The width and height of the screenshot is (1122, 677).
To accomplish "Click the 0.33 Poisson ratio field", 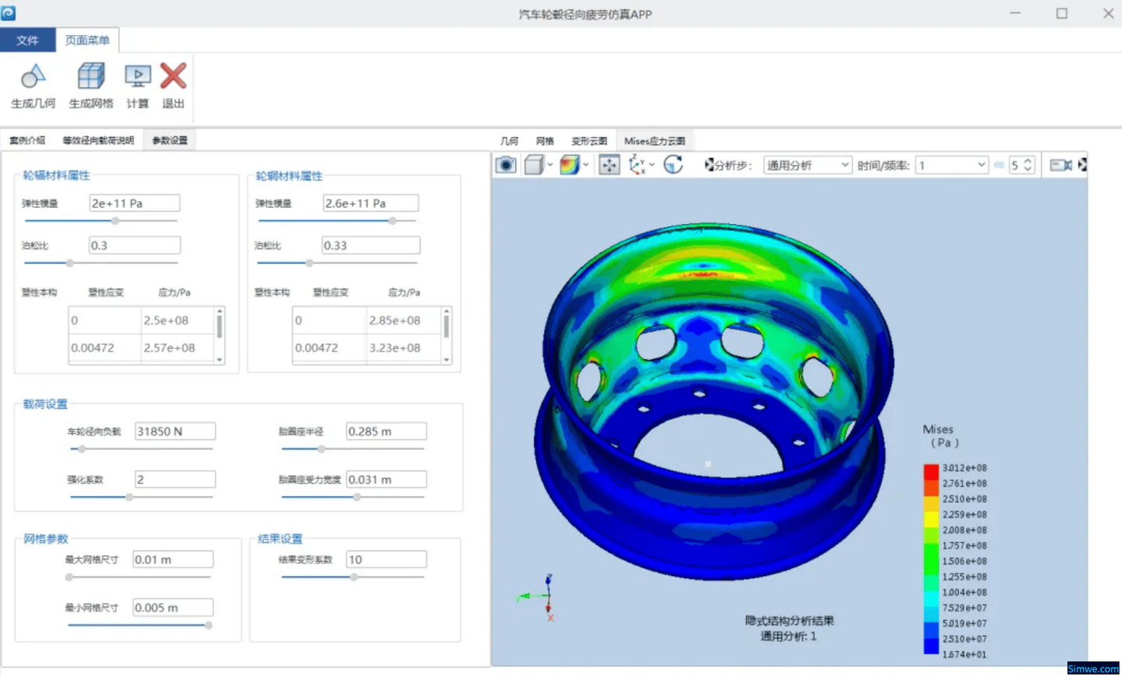I will click(x=371, y=245).
